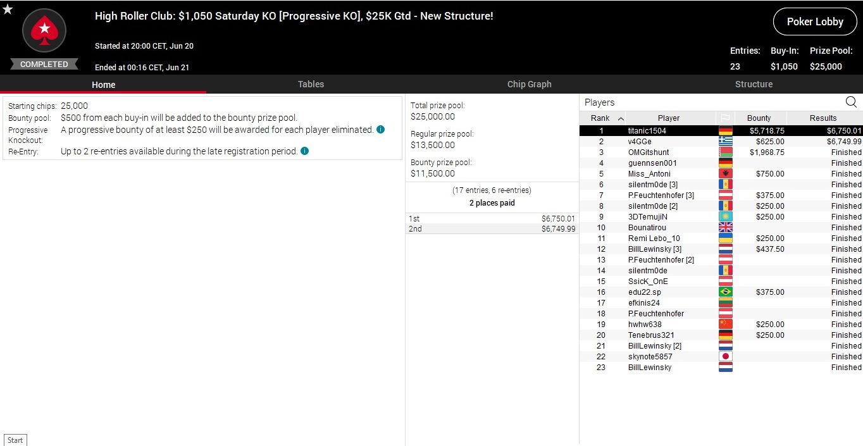The image size is (863, 446).
Task: Open the Chip Graph tab
Action: (x=529, y=84)
